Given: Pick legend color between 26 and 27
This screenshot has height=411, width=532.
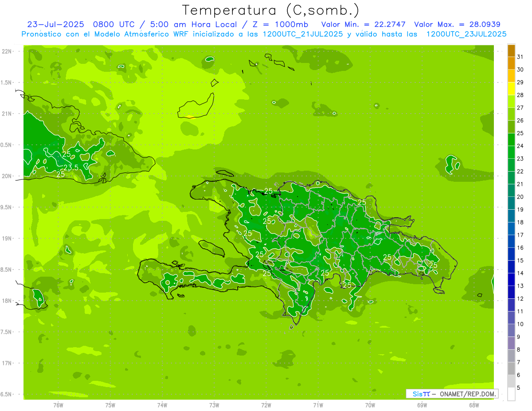Looking at the screenshot, I should pyautogui.click(x=511, y=114).
